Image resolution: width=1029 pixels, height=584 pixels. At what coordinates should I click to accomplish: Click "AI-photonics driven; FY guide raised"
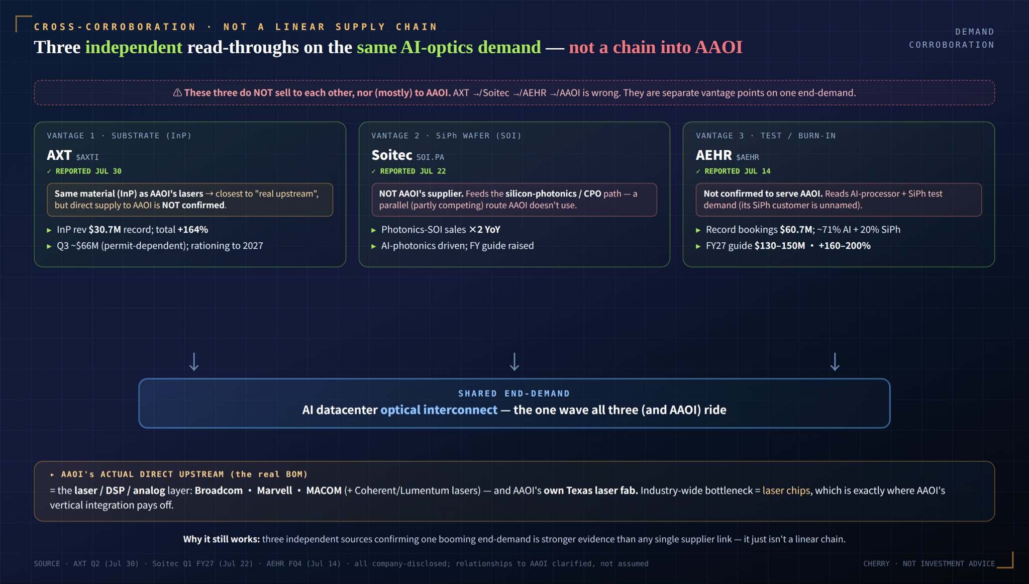[x=458, y=246]
